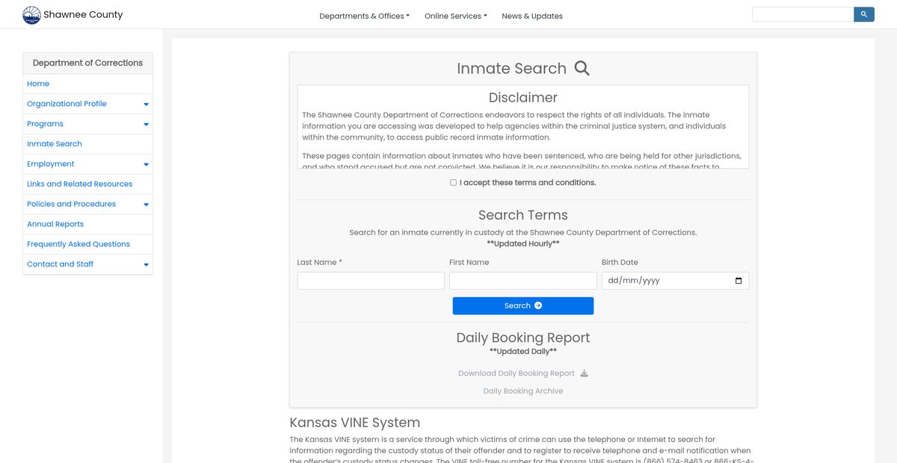Expand the Contact and Staff arrow
Screen dimensions: 897x463
click(x=146, y=264)
